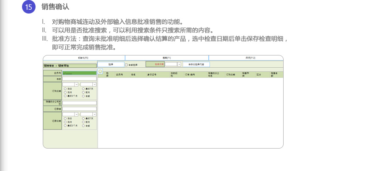
Task: Click the 销售的分公司名称 input field
Action: click(x=80, y=103)
